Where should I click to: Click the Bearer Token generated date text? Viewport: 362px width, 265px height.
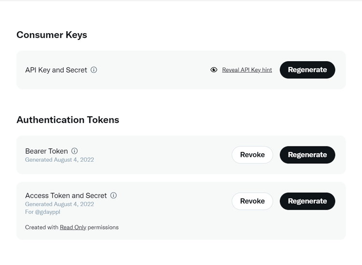coord(59,159)
